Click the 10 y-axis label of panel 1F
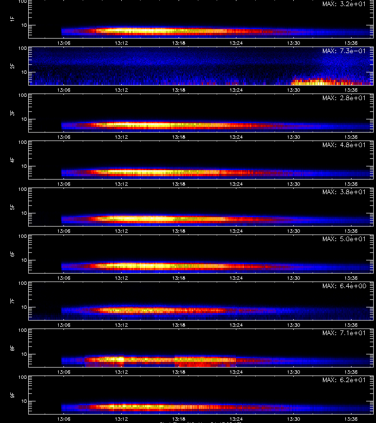This screenshot has height=423, width=376. pos(24,25)
